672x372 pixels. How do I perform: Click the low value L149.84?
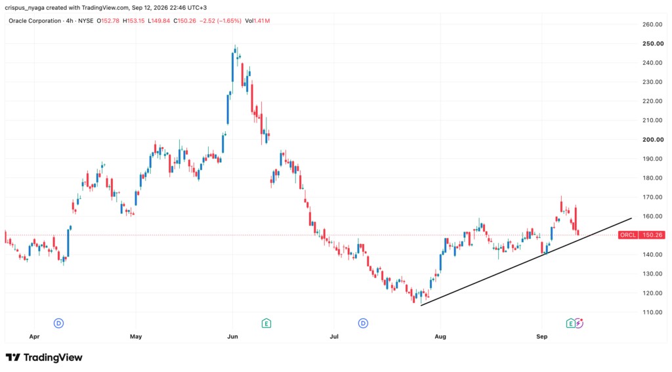[x=159, y=20]
